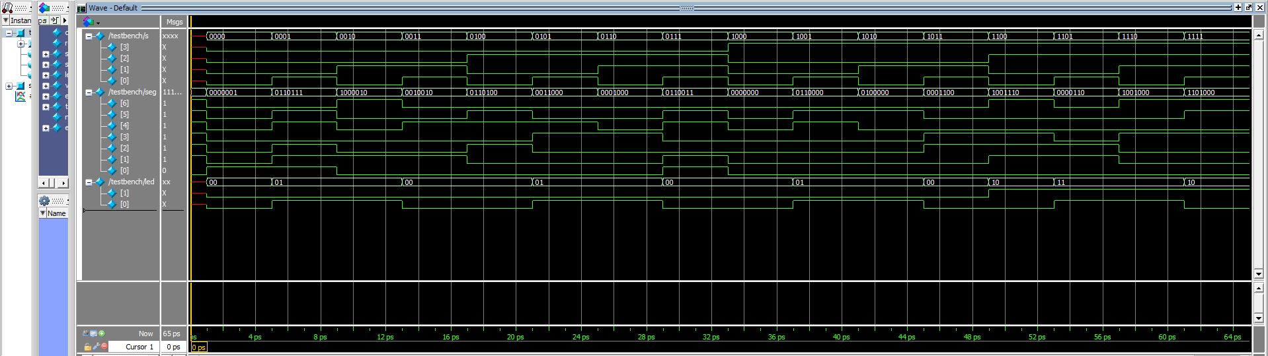Click the 1111 value segment of s
The height and width of the screenshot is (356, 1268).
[1216, 36]
